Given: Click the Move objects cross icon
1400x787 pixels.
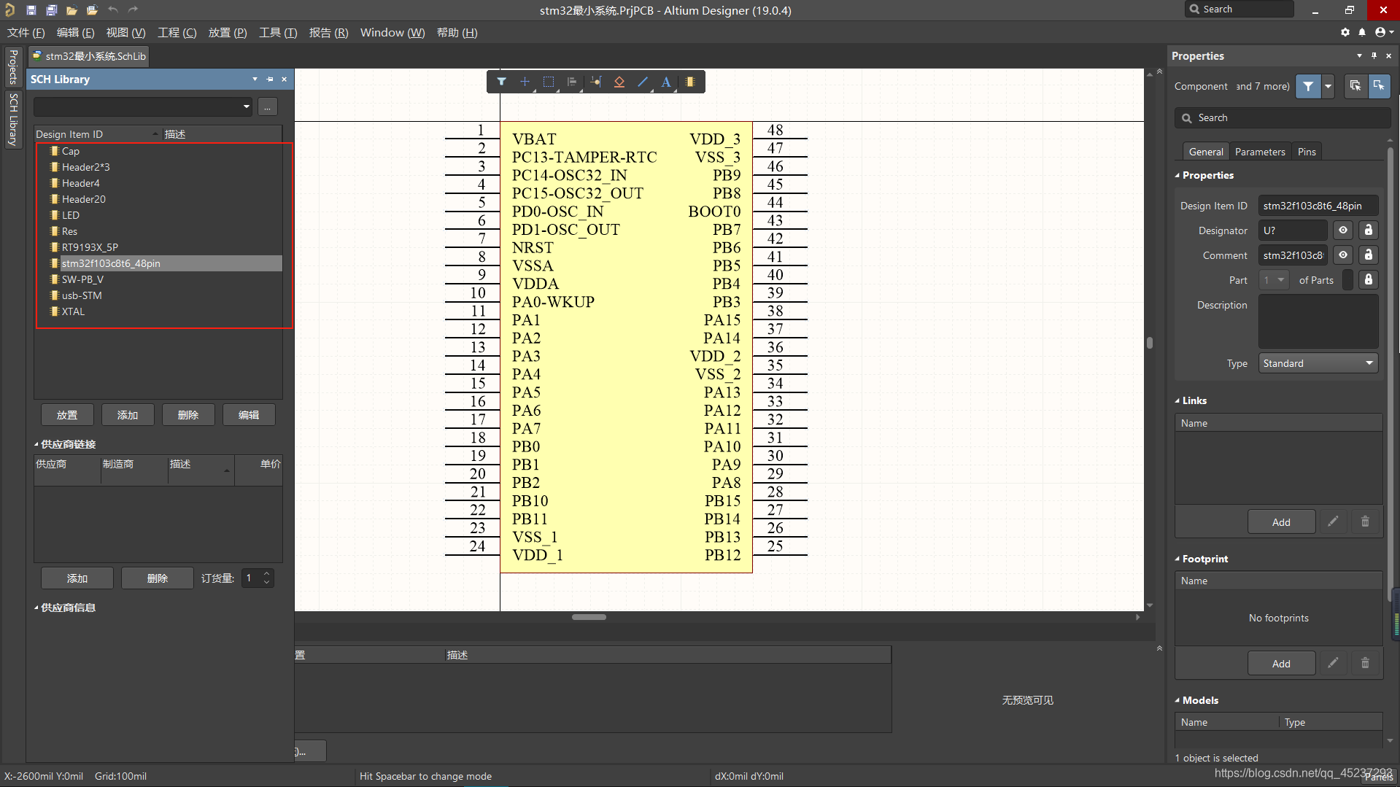Looking at the screenshot, I should [x=525, y=82].
